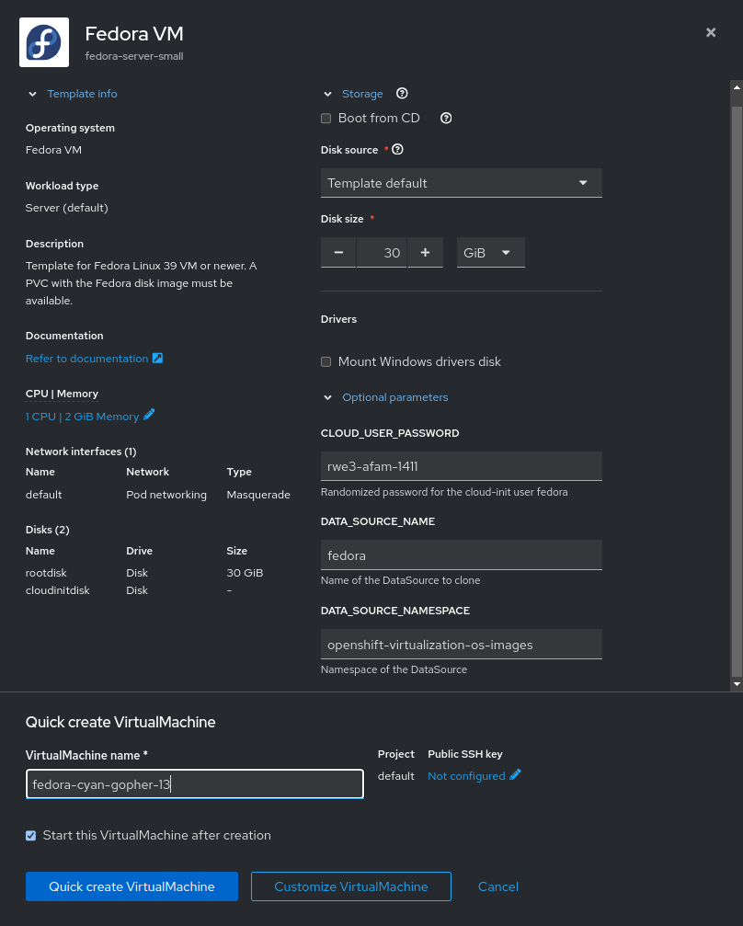This screenshot has height=926, width=743.
Task: Open the Disk source help popover
Action: [396, 149]
